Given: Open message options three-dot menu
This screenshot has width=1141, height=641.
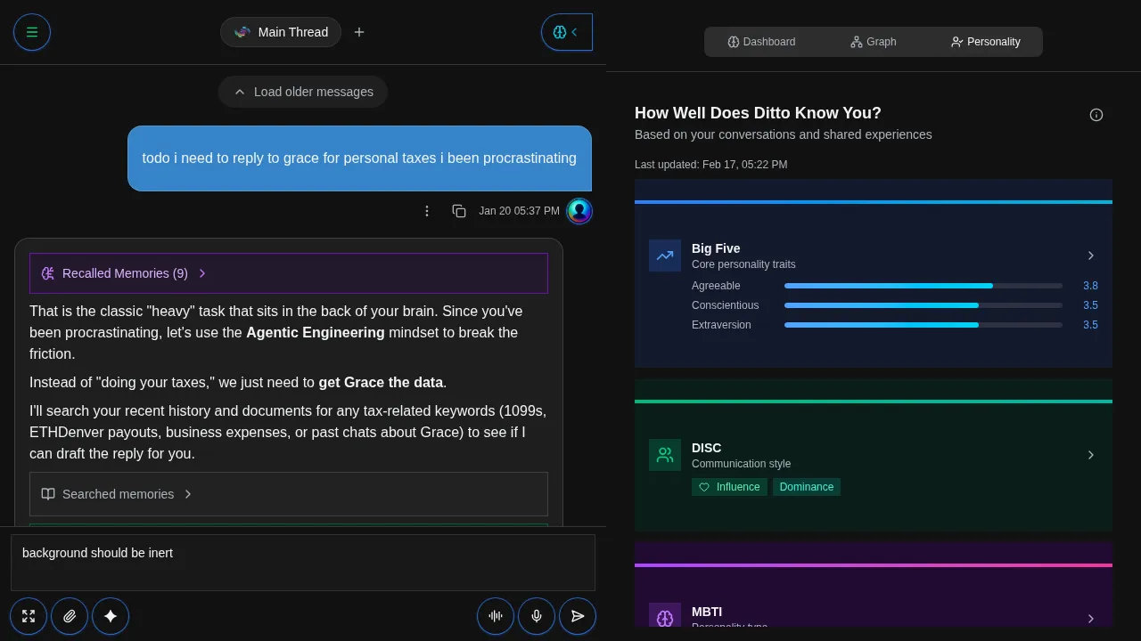Looking at the screenshot, I should [427, 211].
